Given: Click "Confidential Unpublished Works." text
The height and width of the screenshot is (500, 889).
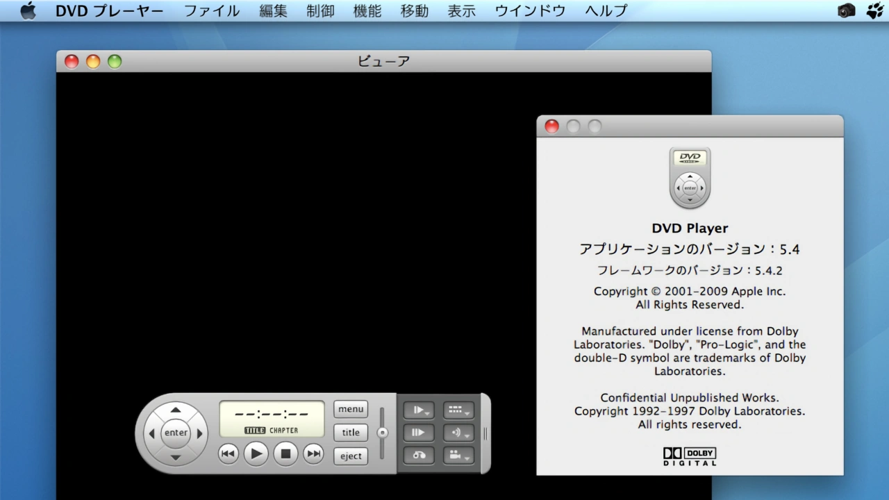Looking at the screenshot, I should [x=690, y=398].
